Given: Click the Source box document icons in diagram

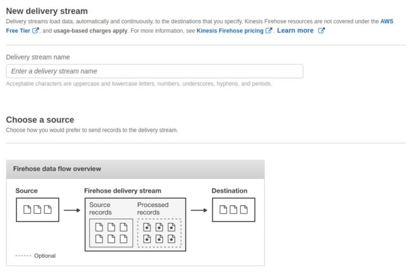Looking at the screenshot, I should 37,210.
